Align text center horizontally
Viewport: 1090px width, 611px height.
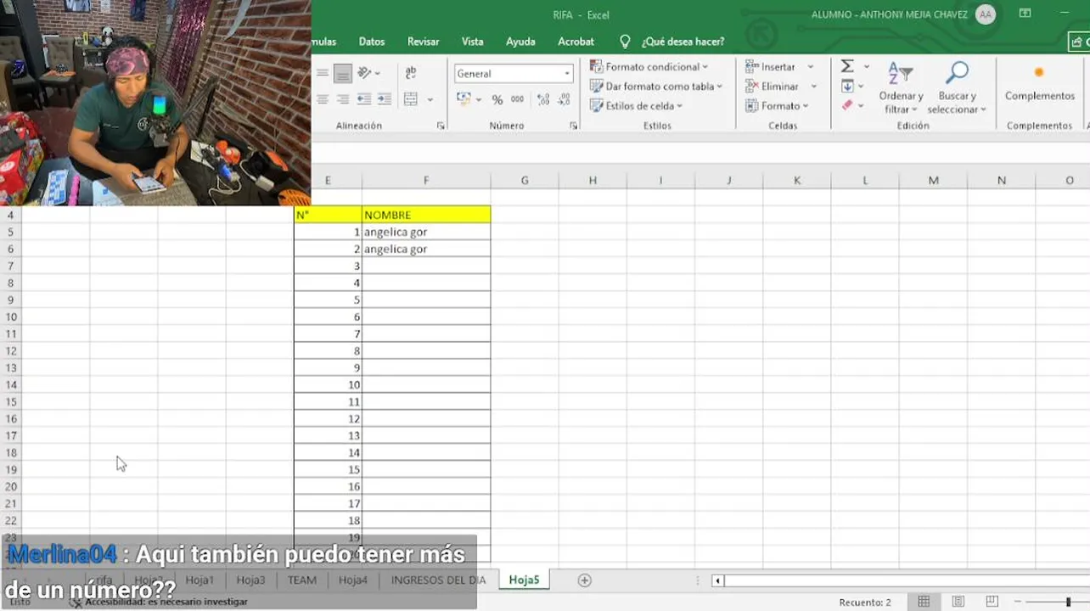(x=323, y=99)
